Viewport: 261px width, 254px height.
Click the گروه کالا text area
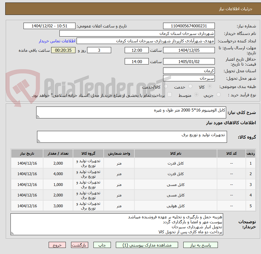(x=132, y=137)
